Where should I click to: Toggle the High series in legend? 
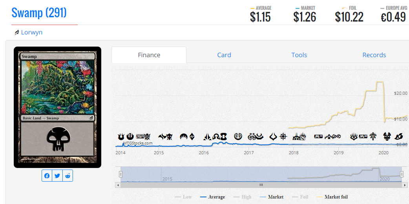point(242,197)
